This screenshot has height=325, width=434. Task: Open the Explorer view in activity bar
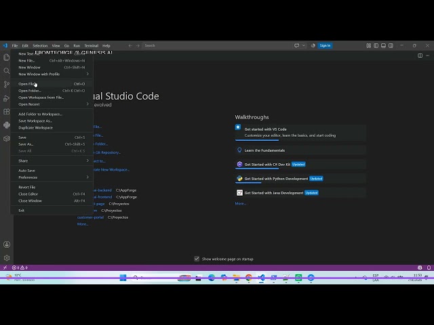pyautogui.click(x=7, y=57)
